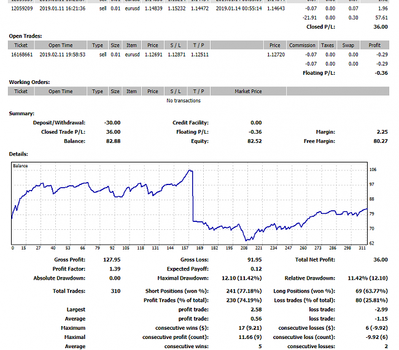Viewport: 399px width, 350px height.
Task: Click consecutive profit value 11.66 (9)
Action: coord(250,337)
